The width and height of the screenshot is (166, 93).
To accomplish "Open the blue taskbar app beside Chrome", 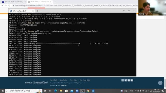I will pos(93,91).
